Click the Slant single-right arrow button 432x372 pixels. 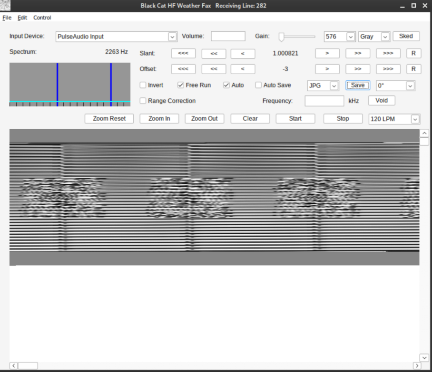pyautogui.click(x=327, y=54)
